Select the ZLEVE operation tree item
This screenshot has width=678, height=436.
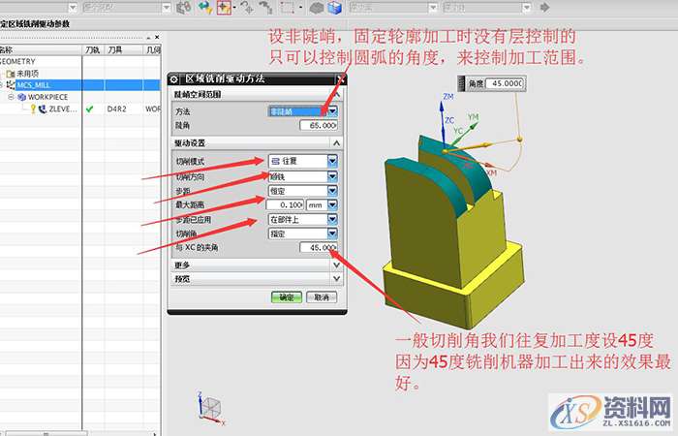[x=63, y=109]
